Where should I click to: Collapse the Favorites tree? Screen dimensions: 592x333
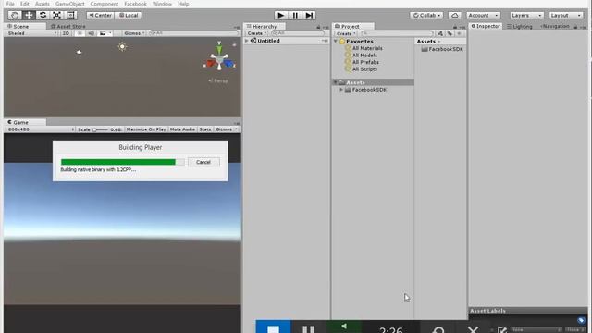pos(336,41)
